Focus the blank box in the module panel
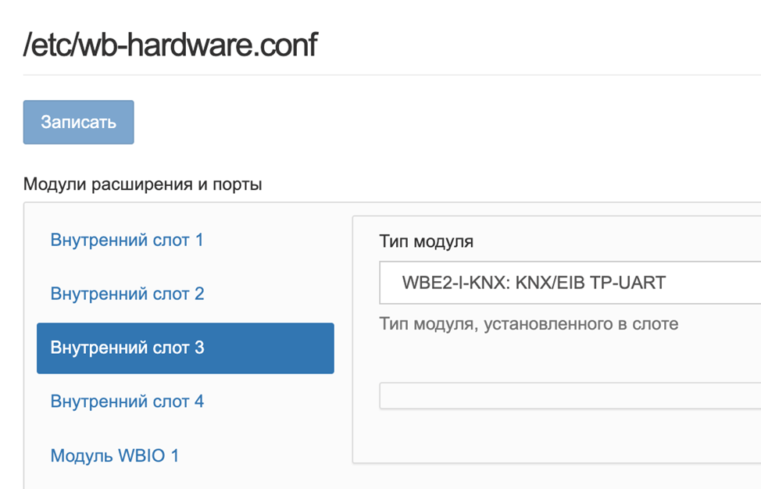This screenshot has width=761, height=489. 570,396
